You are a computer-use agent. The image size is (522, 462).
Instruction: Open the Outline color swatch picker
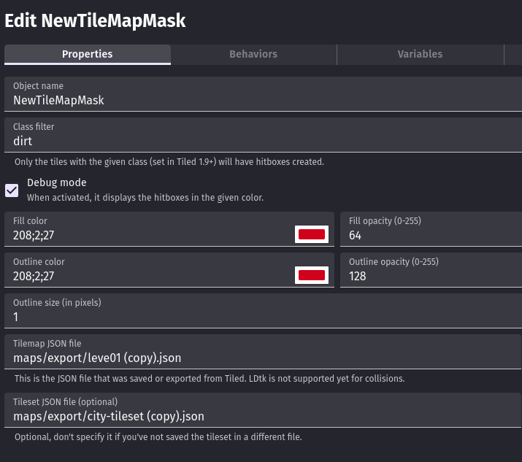pos(311,275)
